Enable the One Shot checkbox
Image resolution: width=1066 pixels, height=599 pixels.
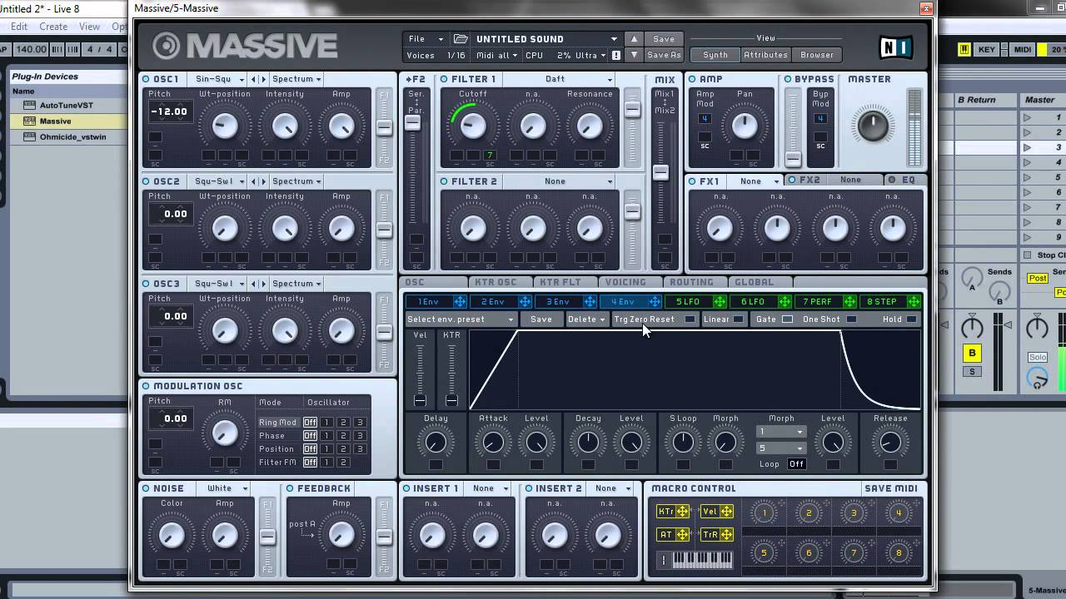(x=851, y=319)
